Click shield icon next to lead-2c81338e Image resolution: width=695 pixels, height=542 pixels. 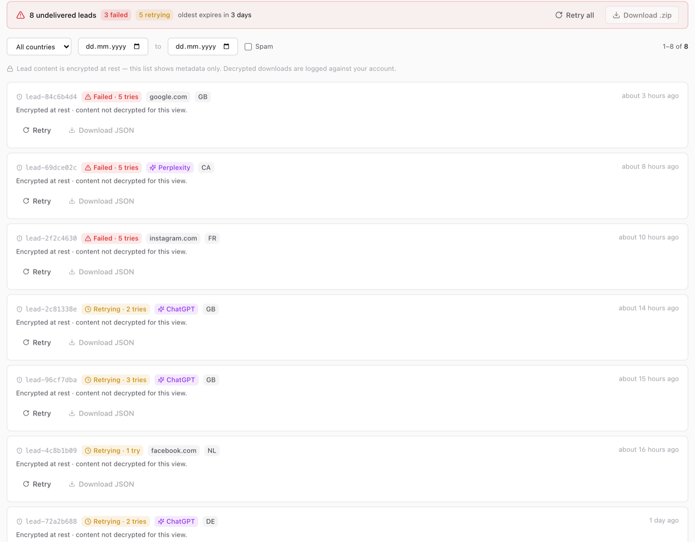tap(19, 309)
